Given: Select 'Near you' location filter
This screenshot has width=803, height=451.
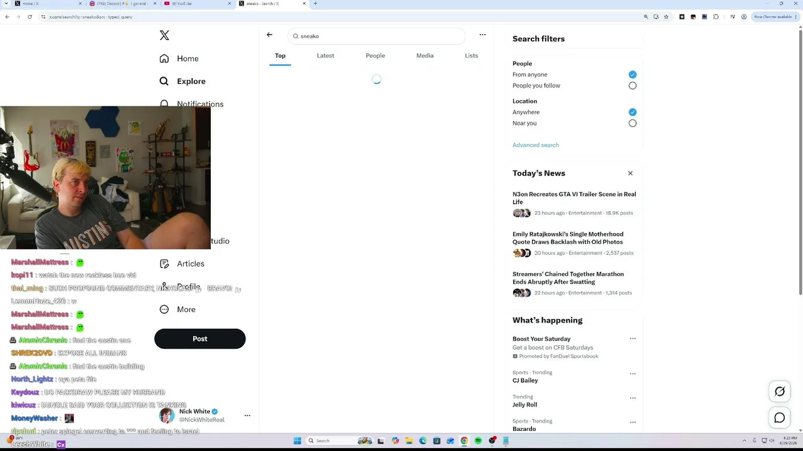Looking at the screenshot, I should (632, 123).
